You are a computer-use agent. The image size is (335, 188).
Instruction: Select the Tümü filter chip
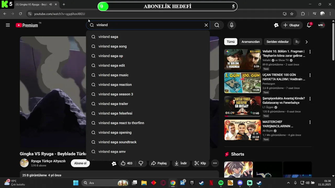(x=231, y=42)
